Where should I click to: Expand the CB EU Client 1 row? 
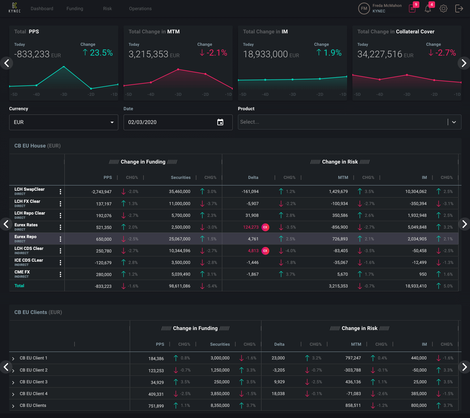point(13,359)
